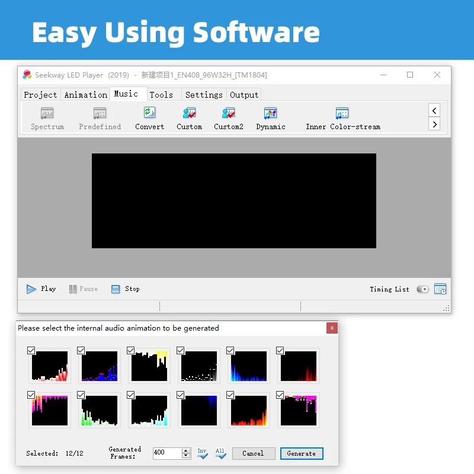Click the Seekway LED Player app icon
474x474 pixels.
(27, 75)
